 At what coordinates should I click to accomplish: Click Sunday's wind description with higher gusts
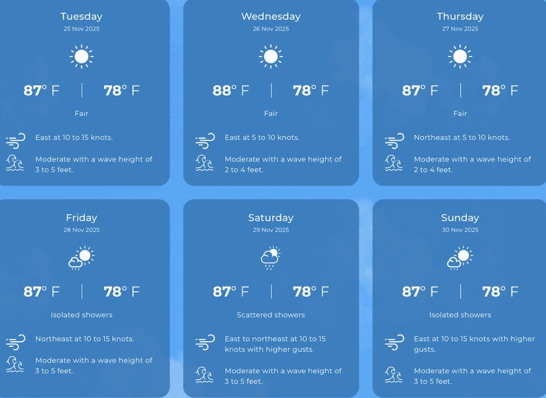click(474, 344)
